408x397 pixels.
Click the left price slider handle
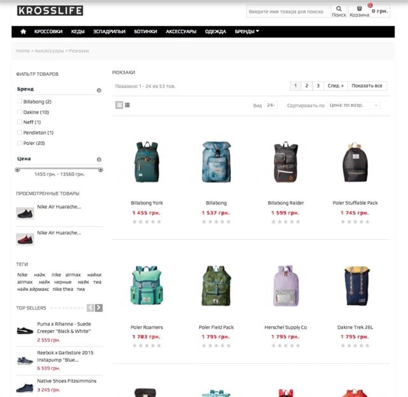tap(17, 170)
